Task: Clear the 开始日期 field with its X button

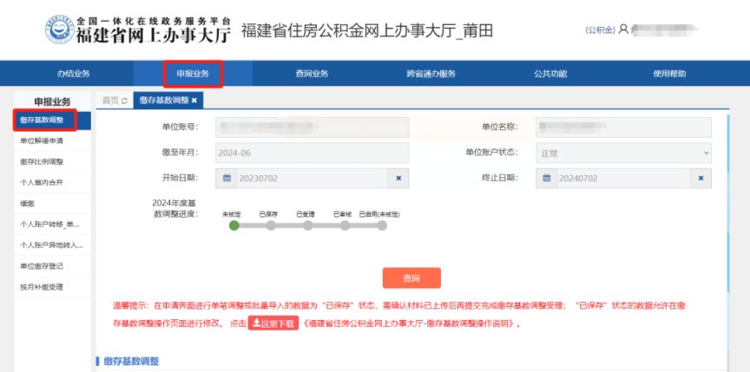Action: click(x=398, y=178)
